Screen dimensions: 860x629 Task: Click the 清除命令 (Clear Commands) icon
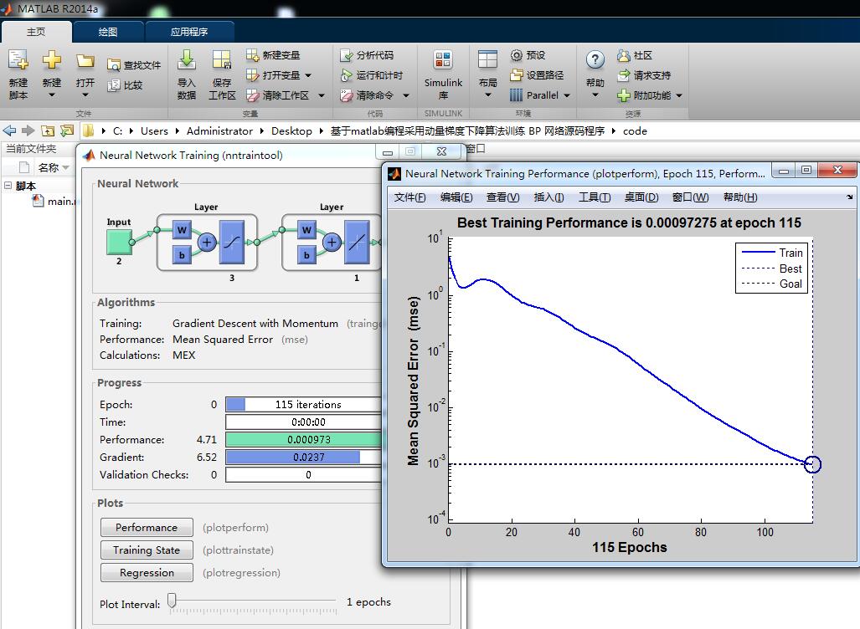pyautogui.click(x=346, y=95)
